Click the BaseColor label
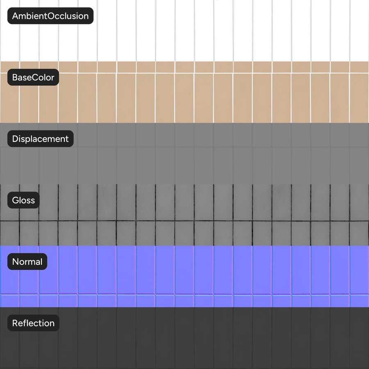The image size is (369, 369). pos(33,77)
